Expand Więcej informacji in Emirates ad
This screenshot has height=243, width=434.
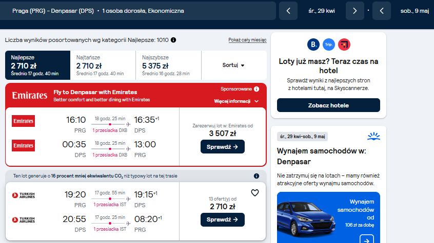(236, 101)
